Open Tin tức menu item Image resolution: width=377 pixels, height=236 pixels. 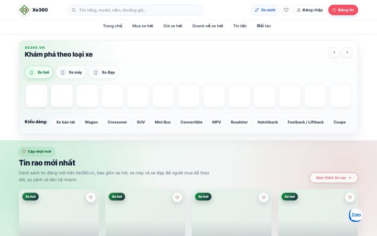(240, 26)
